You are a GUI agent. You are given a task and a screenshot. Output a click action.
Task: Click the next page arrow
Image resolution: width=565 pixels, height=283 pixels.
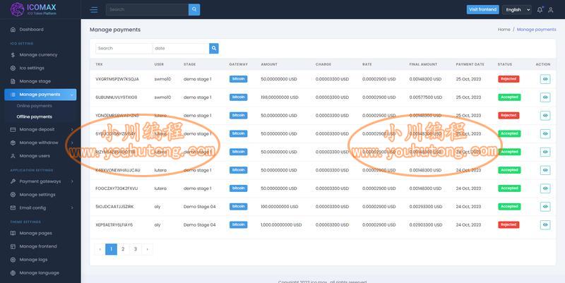pyautogui.click(x=147, y=249)
